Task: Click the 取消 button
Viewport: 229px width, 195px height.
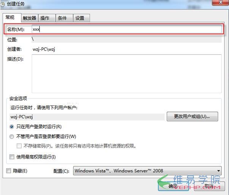Action: pyautogui.click(x=209, y=186)
